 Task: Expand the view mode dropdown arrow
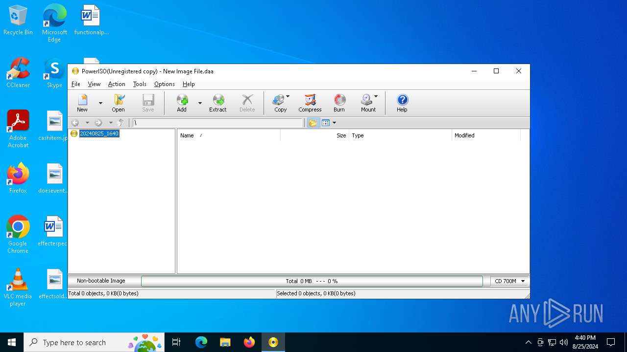(334, 123)
